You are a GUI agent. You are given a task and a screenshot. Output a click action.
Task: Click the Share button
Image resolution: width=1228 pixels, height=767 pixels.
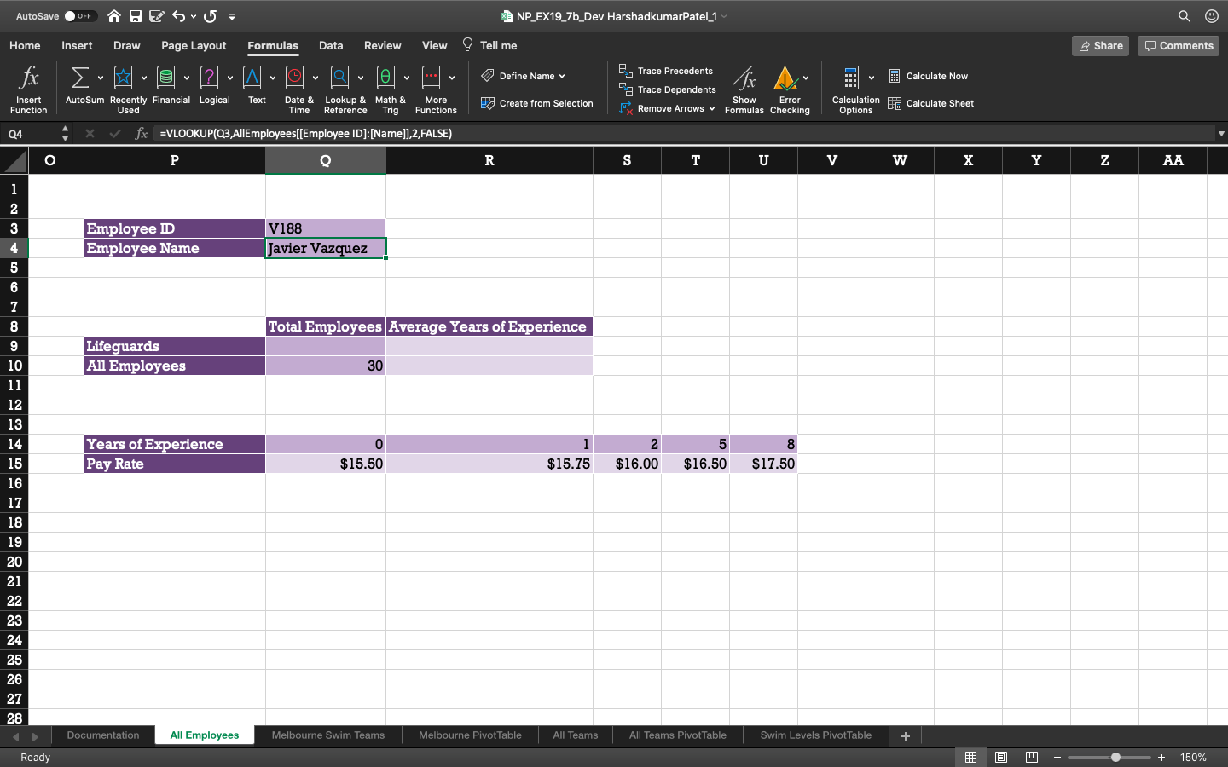(x=1099, y=46)
